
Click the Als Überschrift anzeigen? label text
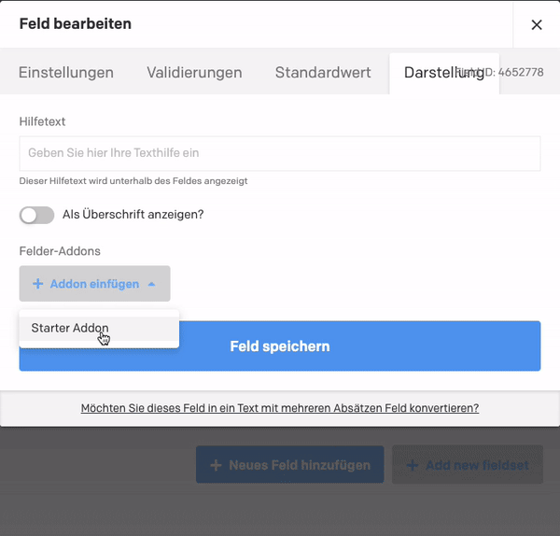click(133, 215)
